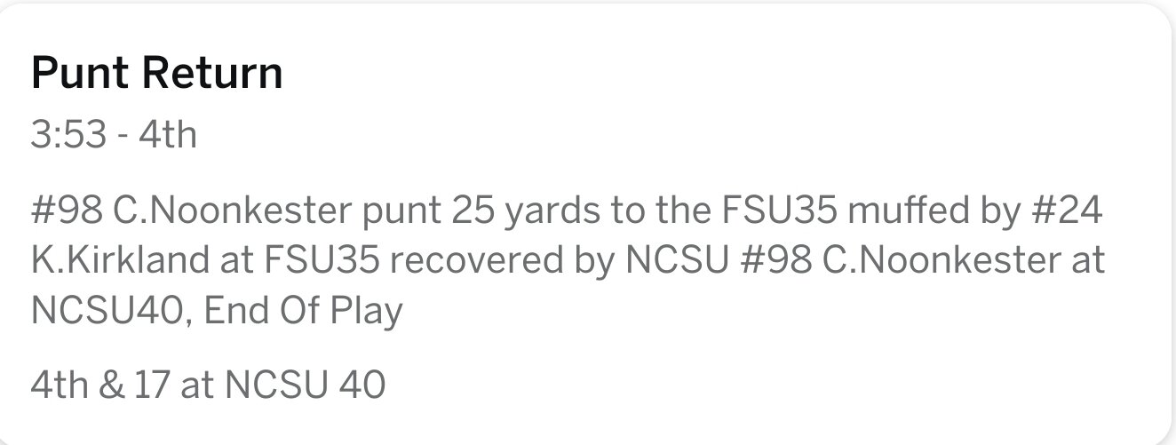Click the 4th & 17 down text
The image size is (1176, 445).
tap(102, 385)
